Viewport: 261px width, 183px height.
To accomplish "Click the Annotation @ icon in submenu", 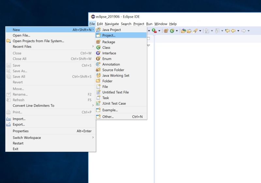I will pos(98,64).
